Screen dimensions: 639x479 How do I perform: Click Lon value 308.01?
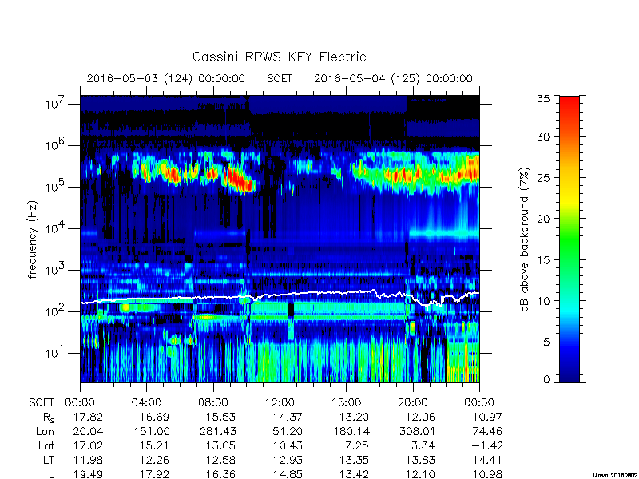click(416, 431)
